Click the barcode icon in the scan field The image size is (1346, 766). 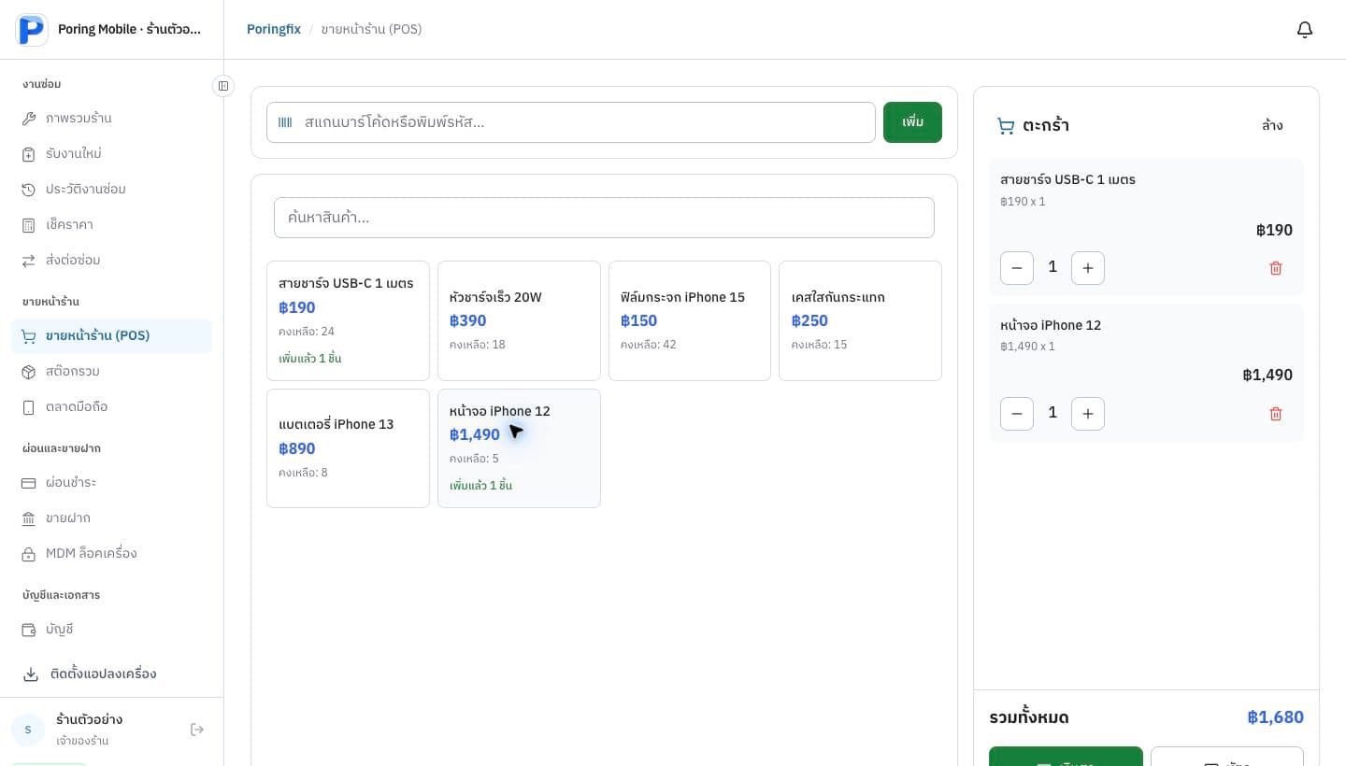point(285,122)
